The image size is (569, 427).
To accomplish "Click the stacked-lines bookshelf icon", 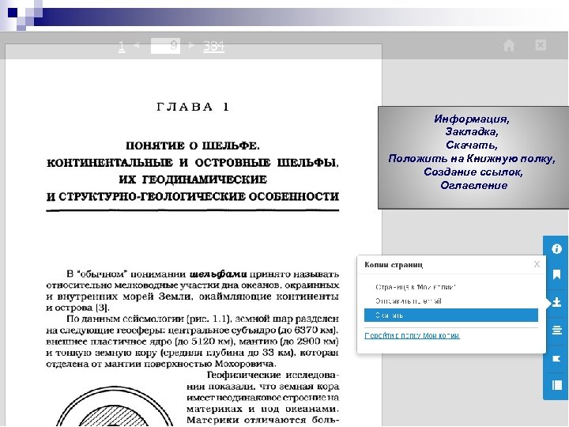I will click(x=556, y=330).
